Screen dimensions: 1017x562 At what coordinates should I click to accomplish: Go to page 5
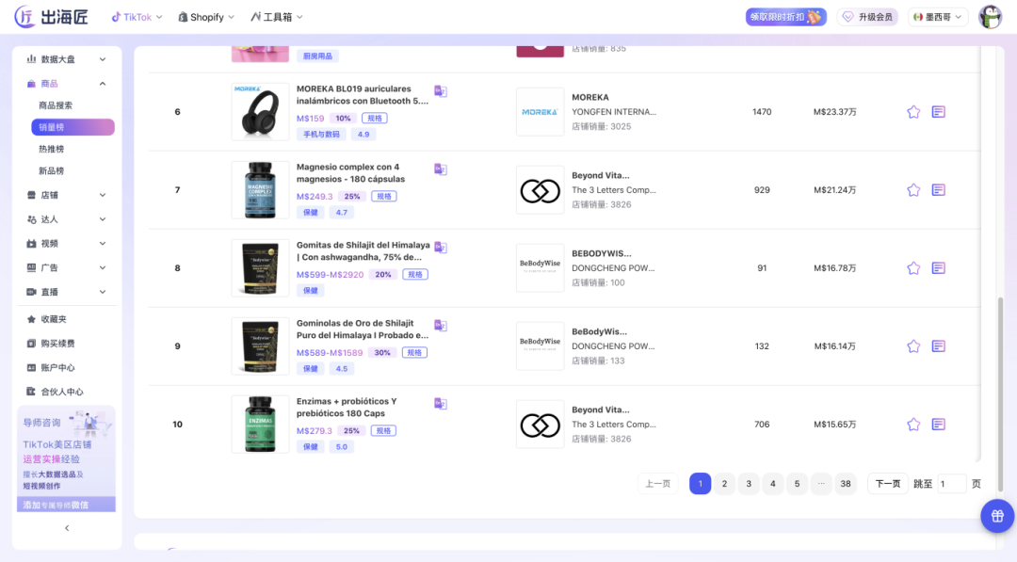click(798, 484)
